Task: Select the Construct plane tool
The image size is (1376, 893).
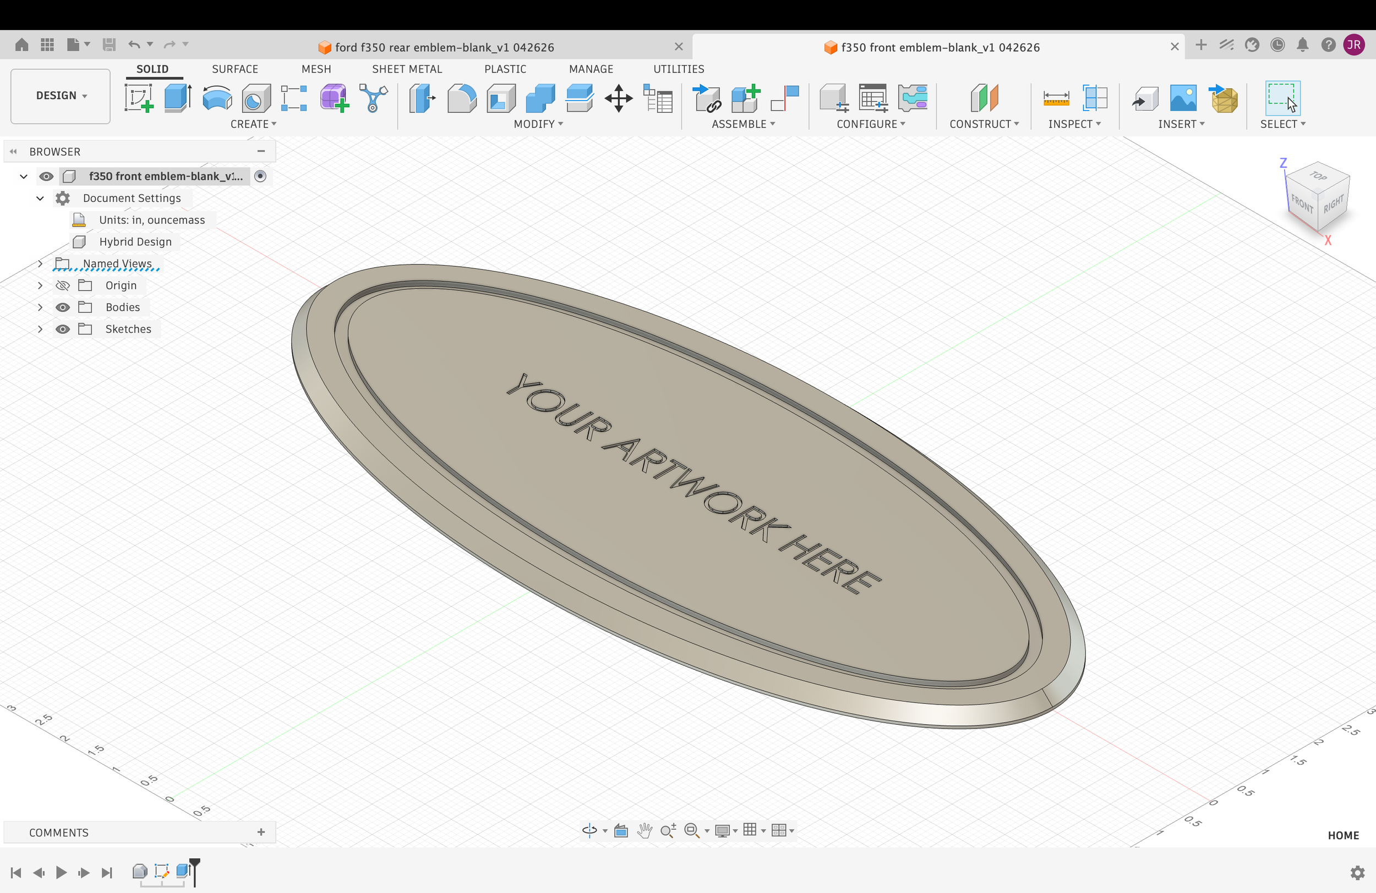Action: point(985,98)
